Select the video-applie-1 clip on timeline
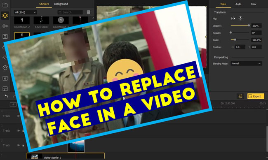268x160 pixels. click(x=66, y=156)
